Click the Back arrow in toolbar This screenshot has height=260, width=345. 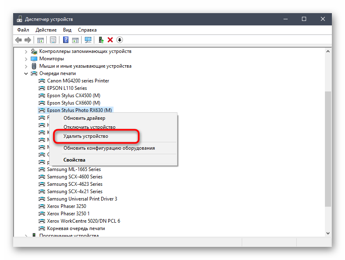point(18,40)
